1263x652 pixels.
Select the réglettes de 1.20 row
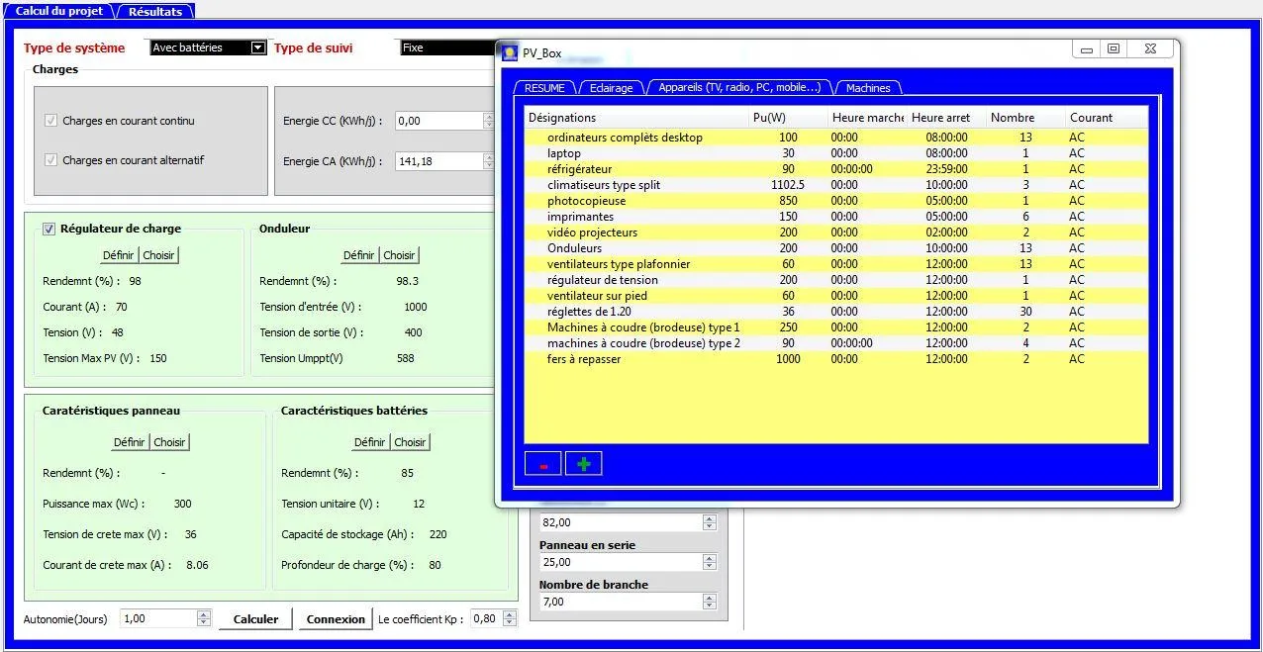(836, 312)
